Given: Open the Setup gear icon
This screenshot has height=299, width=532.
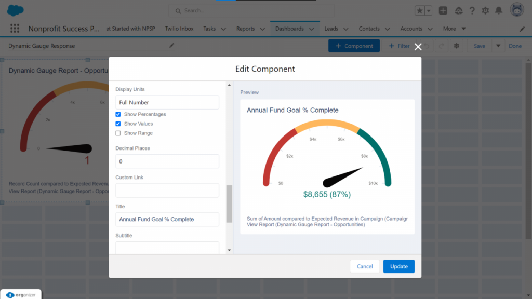Looking at the screenshot, I should click(485, 10).
